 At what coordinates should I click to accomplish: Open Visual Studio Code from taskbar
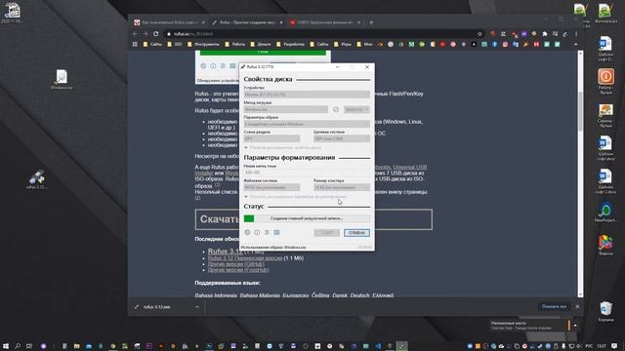coord(378,346)
